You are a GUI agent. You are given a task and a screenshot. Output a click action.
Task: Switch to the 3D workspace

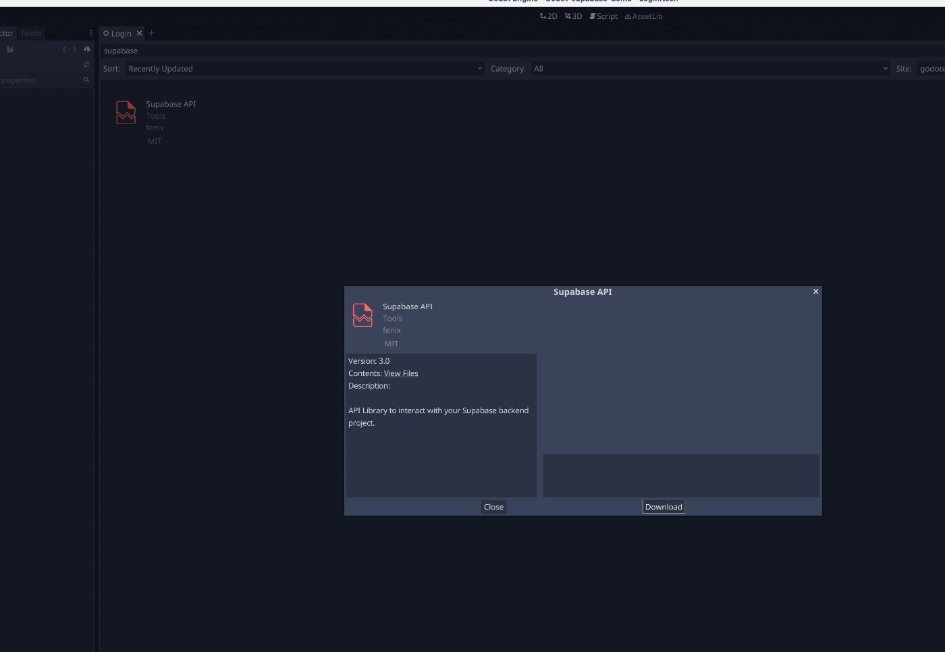tap(573, 16)
